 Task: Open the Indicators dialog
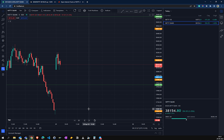tap(45, 11)
